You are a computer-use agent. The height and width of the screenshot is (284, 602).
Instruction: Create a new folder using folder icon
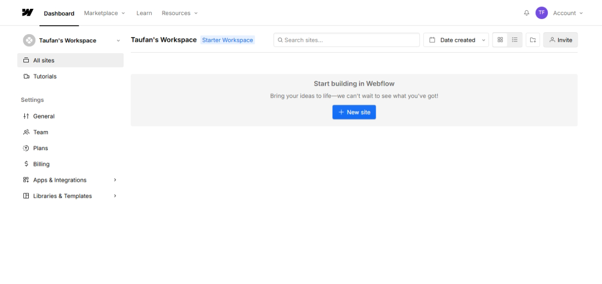pyautogui.click(x=533, y=40)
